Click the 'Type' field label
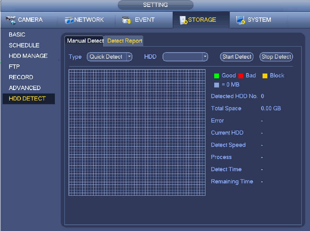Image resolution: width=310 pixels, height=231 pixels. [x=75, y=57]
